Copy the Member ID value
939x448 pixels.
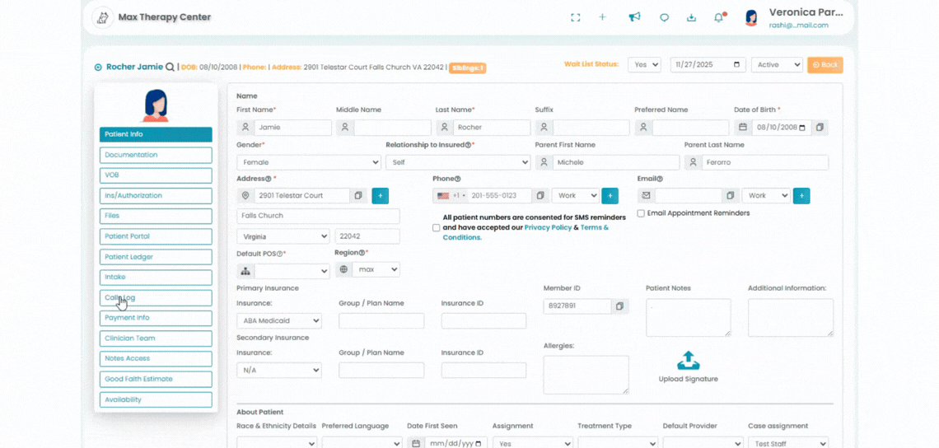coord(619,306)
